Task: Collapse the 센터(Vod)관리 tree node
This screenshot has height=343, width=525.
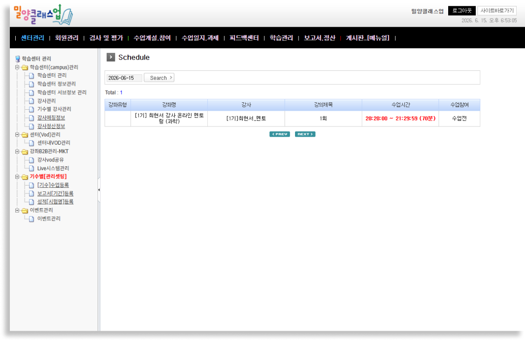Action: [17, 134]
